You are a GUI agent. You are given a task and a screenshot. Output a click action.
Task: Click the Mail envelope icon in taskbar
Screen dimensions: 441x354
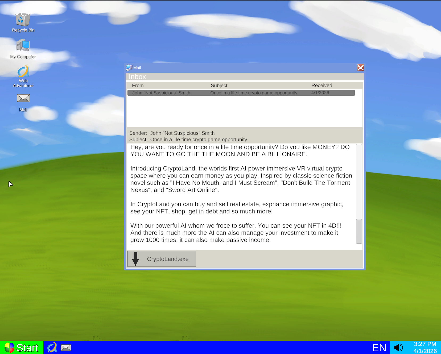[66, 348]
